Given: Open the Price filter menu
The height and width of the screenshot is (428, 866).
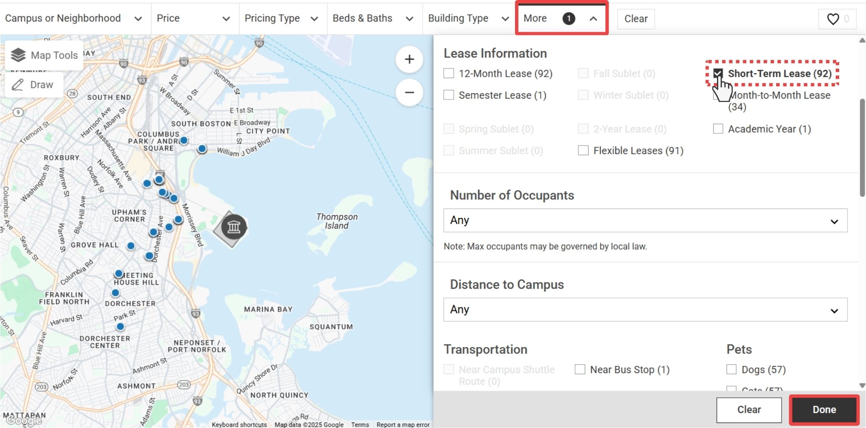Looking at the screenshot, I should click(x=194, y=18).
